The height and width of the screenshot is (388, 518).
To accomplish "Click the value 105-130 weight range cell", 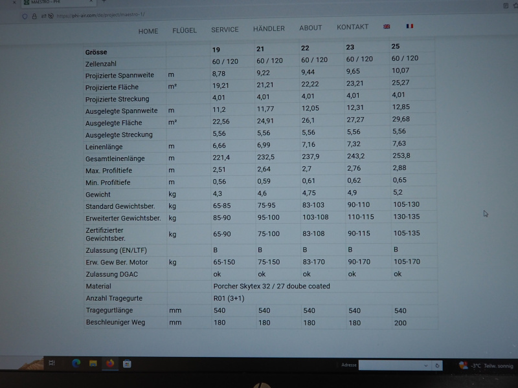I will [x=406, y=204].
